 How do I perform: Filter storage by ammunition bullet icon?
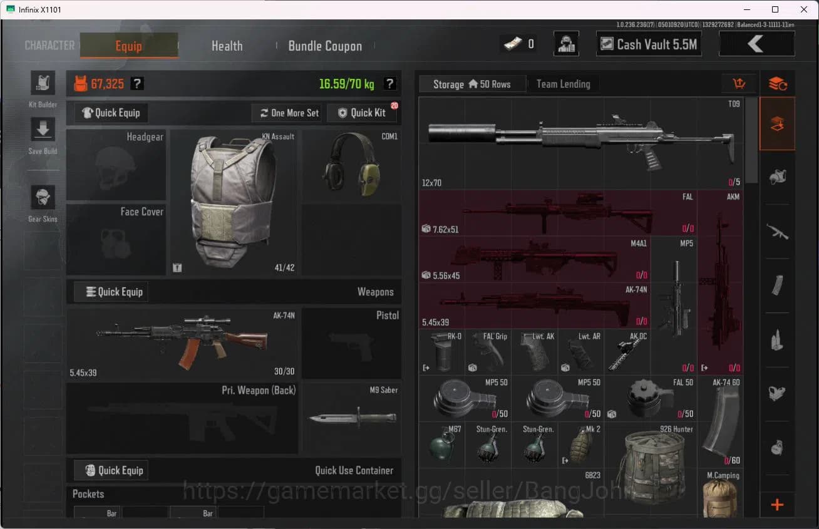pyautogui.click(x=778, y=340)
